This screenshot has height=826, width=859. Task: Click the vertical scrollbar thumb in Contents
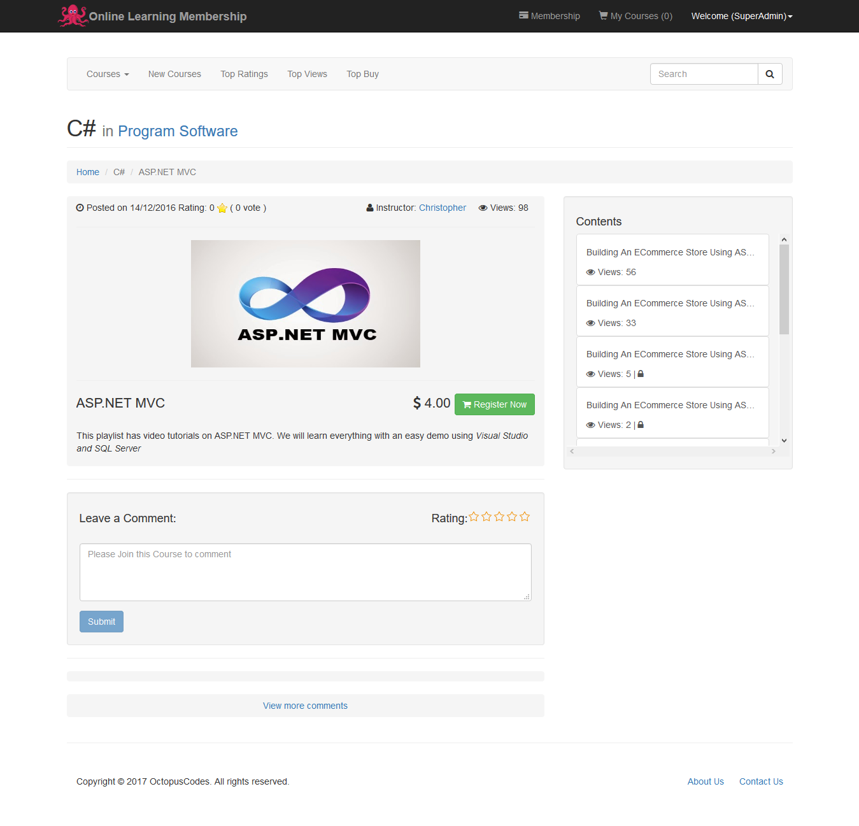(x=784, y=289)
